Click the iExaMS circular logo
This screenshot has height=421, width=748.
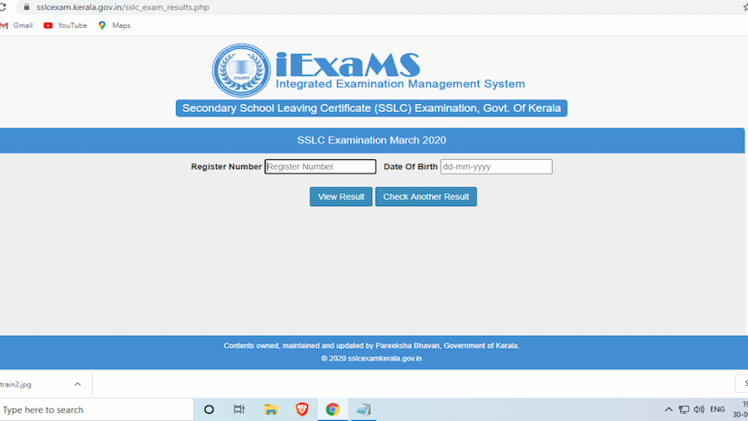pos(241,70)
